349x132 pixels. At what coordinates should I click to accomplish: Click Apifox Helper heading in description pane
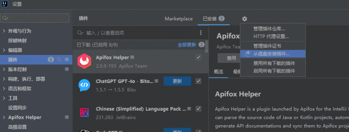point(238,94)
